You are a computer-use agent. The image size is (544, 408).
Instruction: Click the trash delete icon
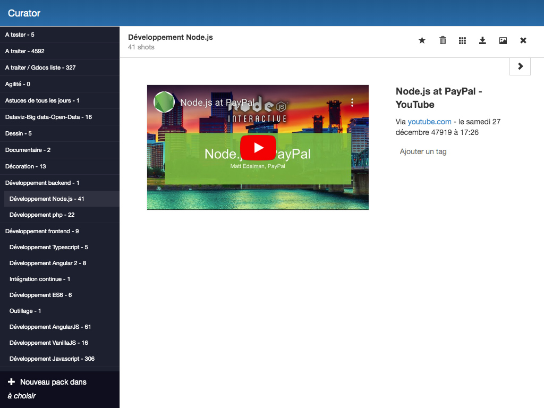tap(443, 40)
